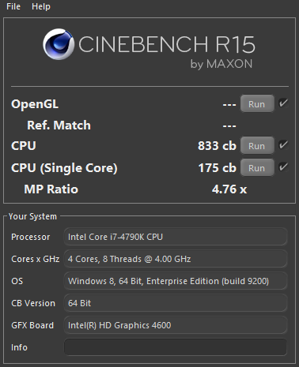Run the CPU Single Core test
The width and height of the screenshot is (299, 367).
pos(257,167)
